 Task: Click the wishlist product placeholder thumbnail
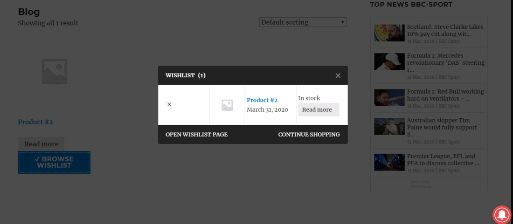(x=227, y=105)
